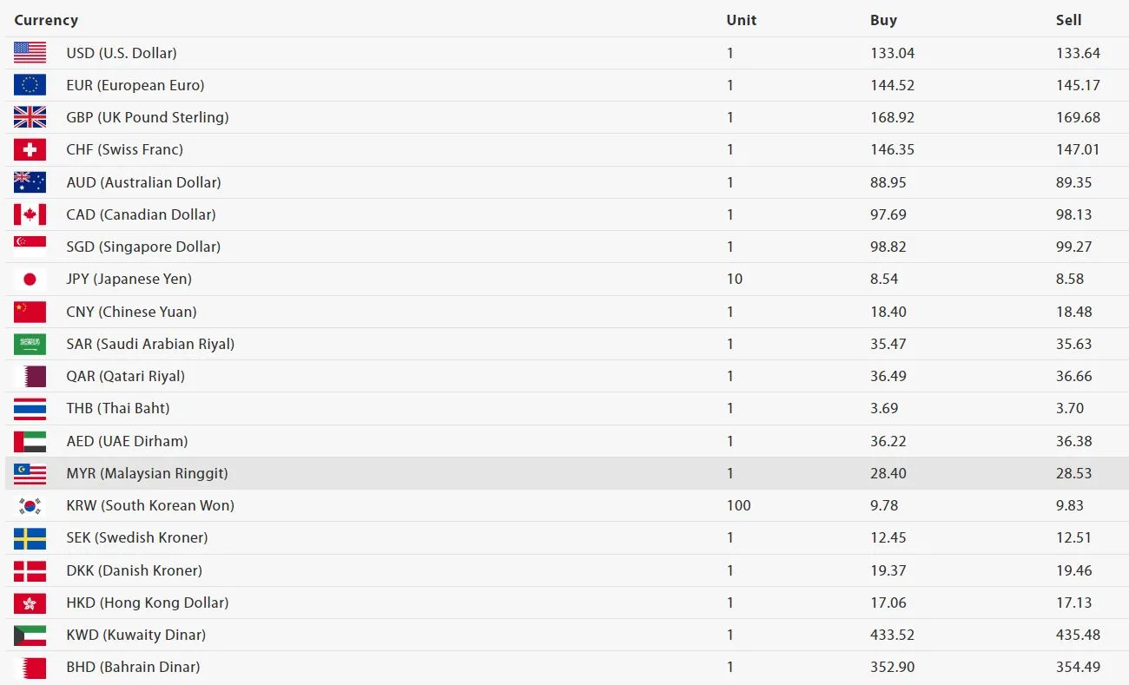The width and height of the screenshot is (1129, 685).
Task: Click the Kuwait flag icon
Action: (30, 635)
